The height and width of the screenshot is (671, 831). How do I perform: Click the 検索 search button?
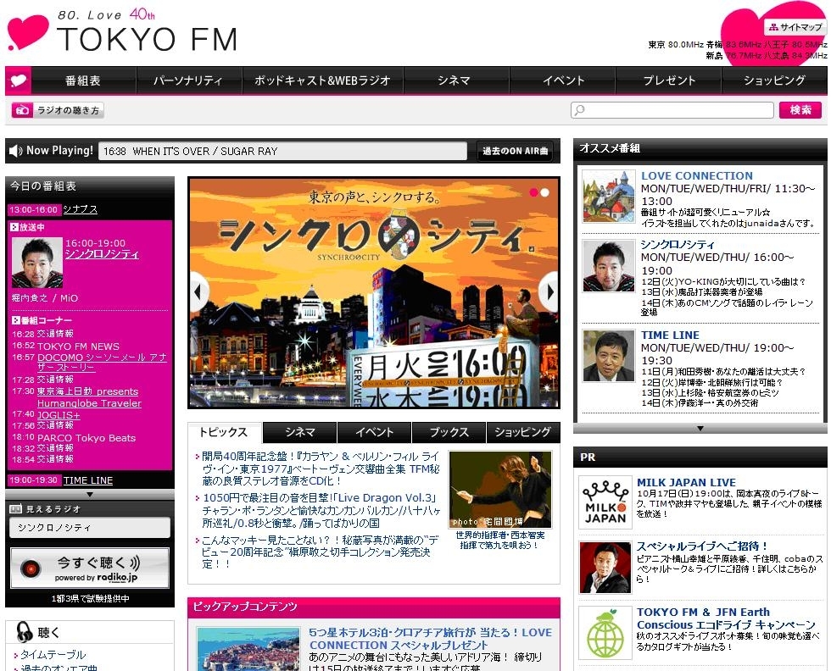800,110
